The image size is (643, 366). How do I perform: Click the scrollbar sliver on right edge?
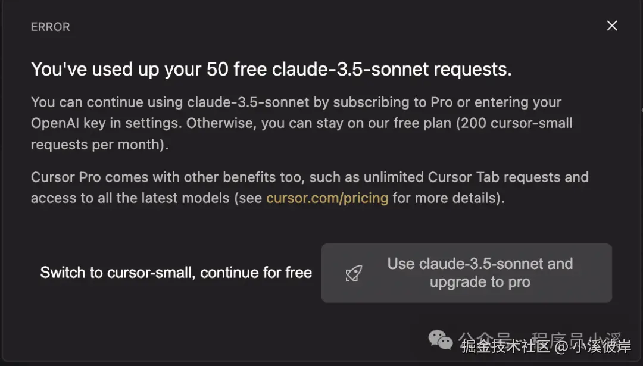641,110
